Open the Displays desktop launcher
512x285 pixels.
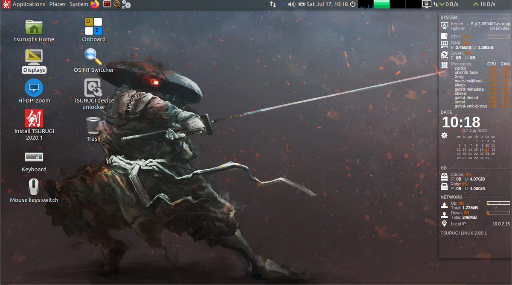click(34, 61)
